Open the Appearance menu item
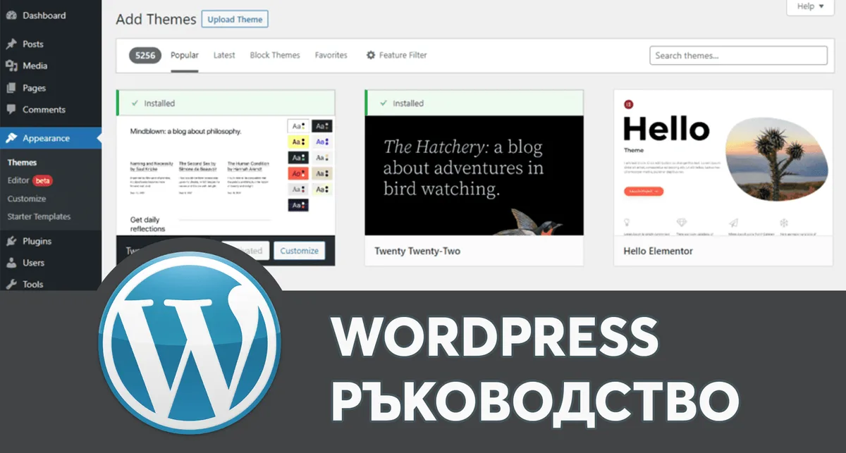Screen dimensions: 846x453 click(x=51, y=138)
